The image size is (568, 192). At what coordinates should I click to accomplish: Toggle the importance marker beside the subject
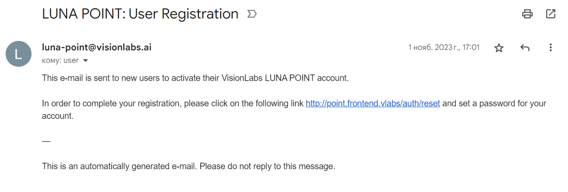click(252, 14)
